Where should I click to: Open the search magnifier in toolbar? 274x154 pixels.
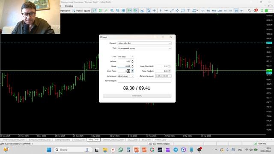249,11
